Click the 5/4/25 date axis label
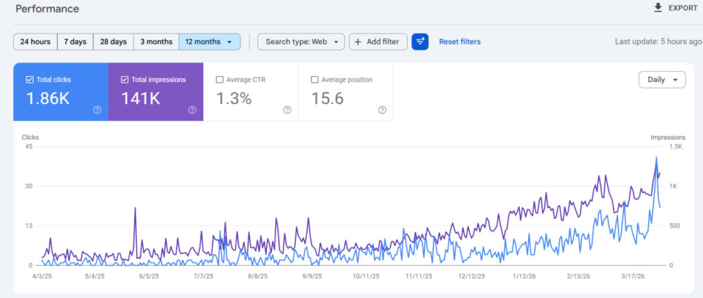The width and height of the screenshot is (703, 298). point(95,277)
